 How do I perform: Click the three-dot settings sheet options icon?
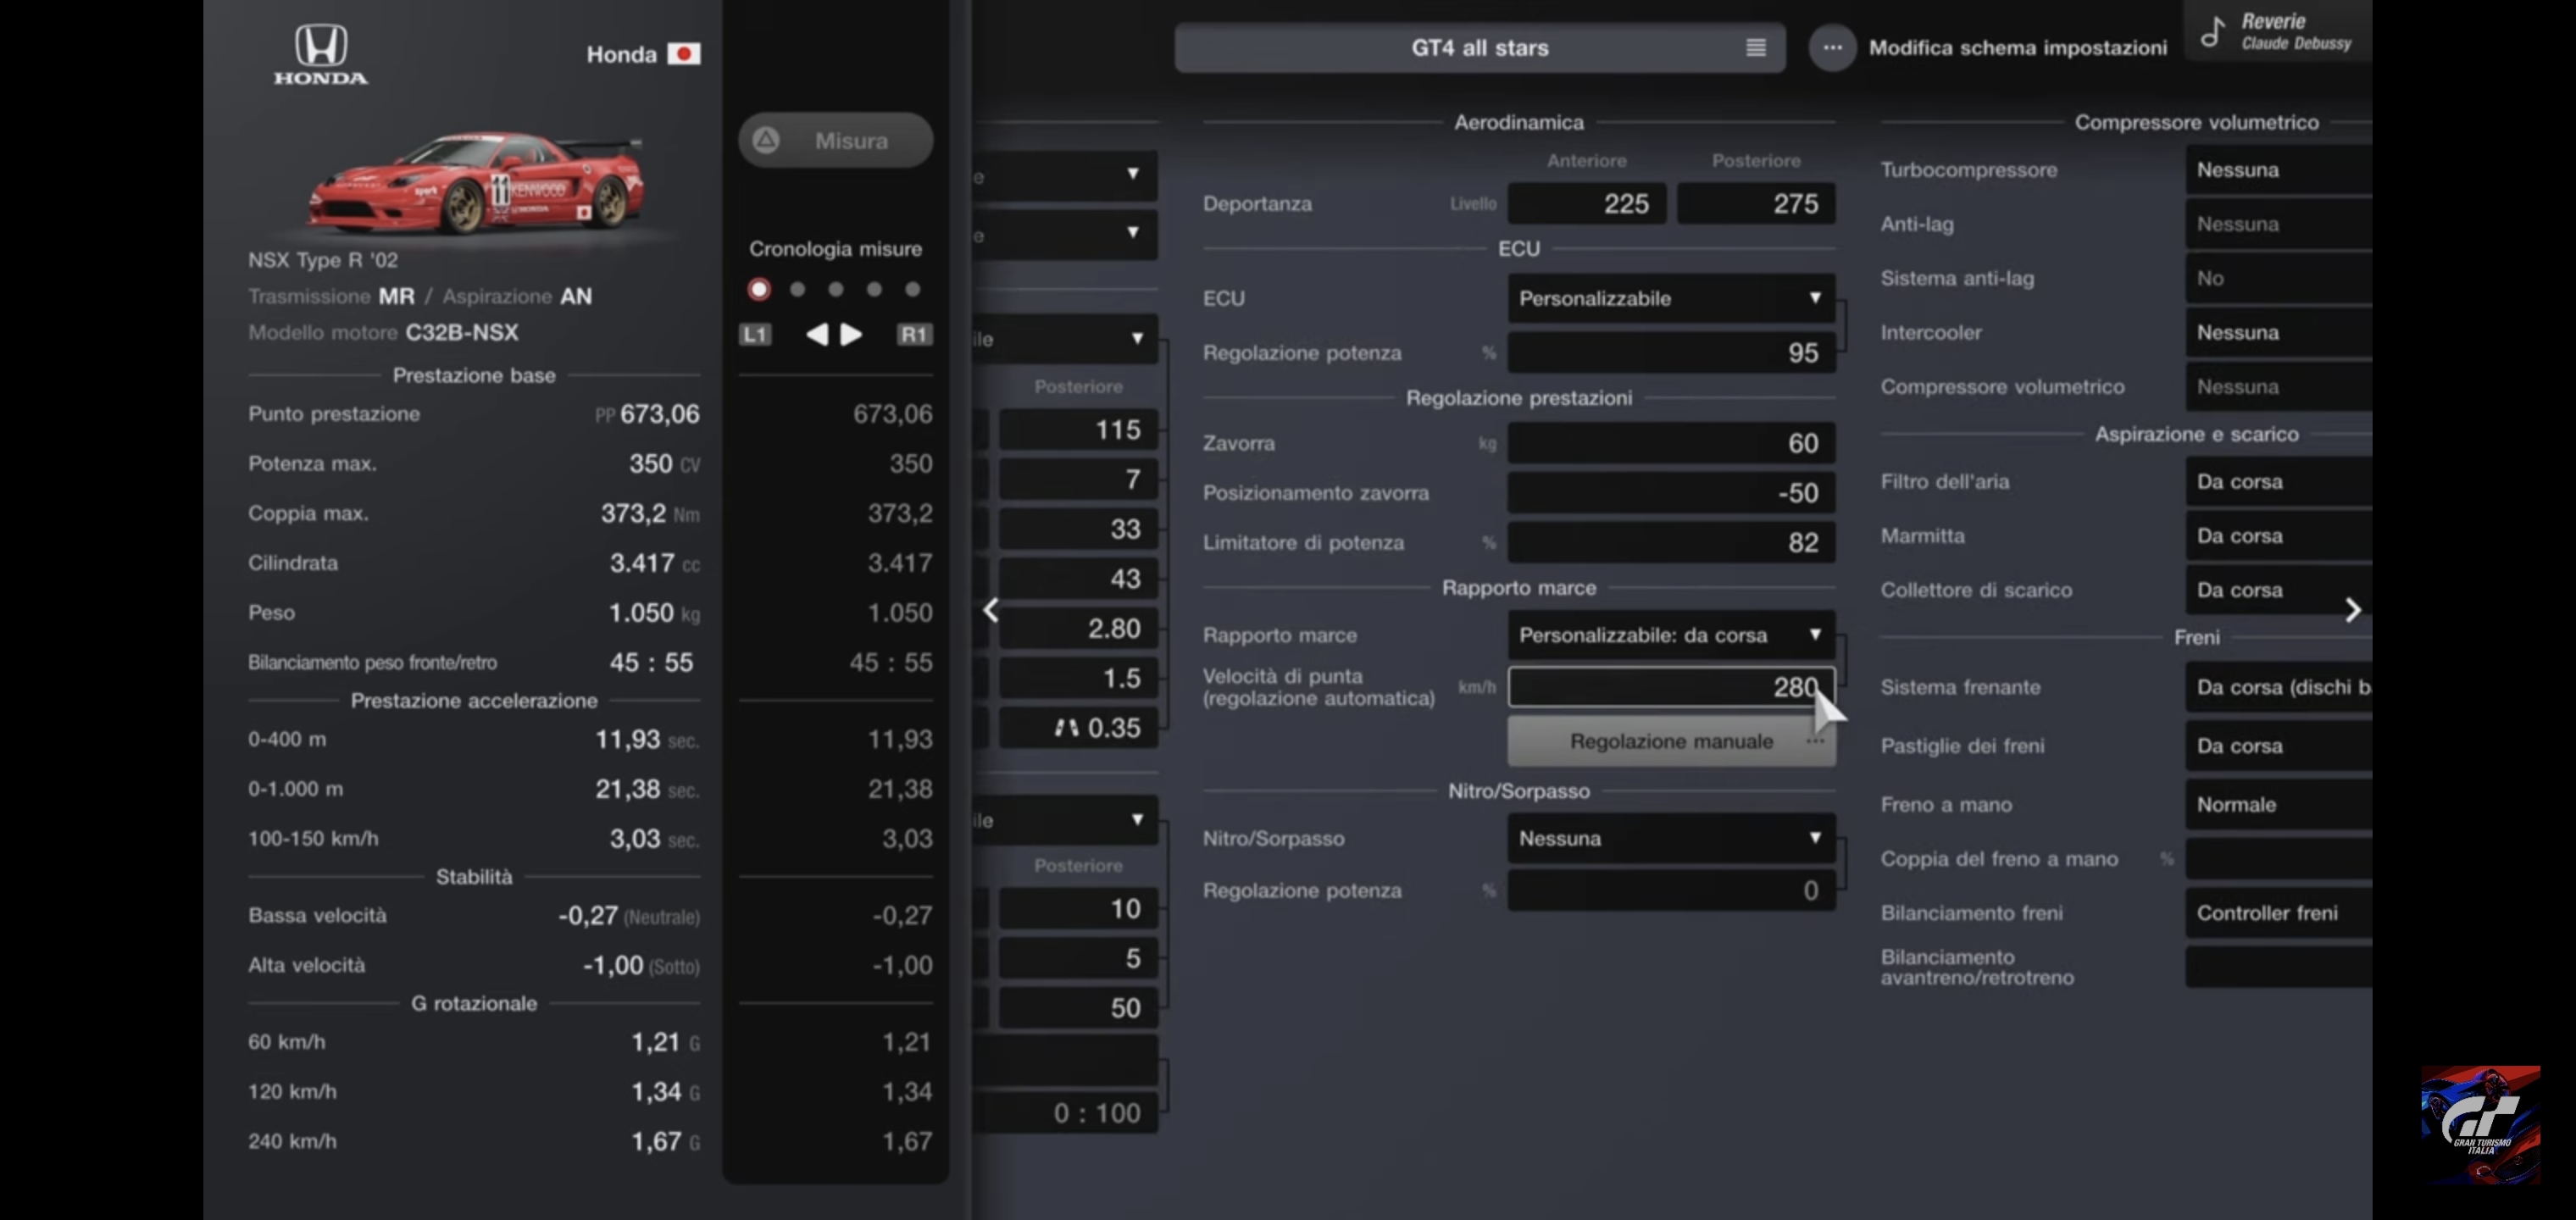point(1831,47)
